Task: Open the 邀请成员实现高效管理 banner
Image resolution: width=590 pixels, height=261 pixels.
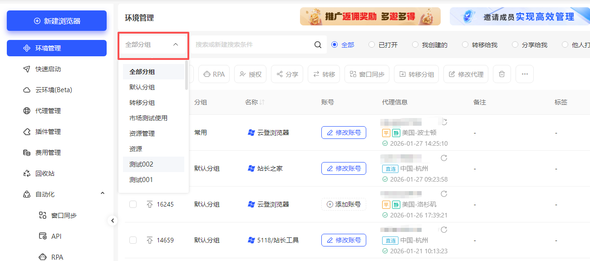Action: tap(520, 16)
